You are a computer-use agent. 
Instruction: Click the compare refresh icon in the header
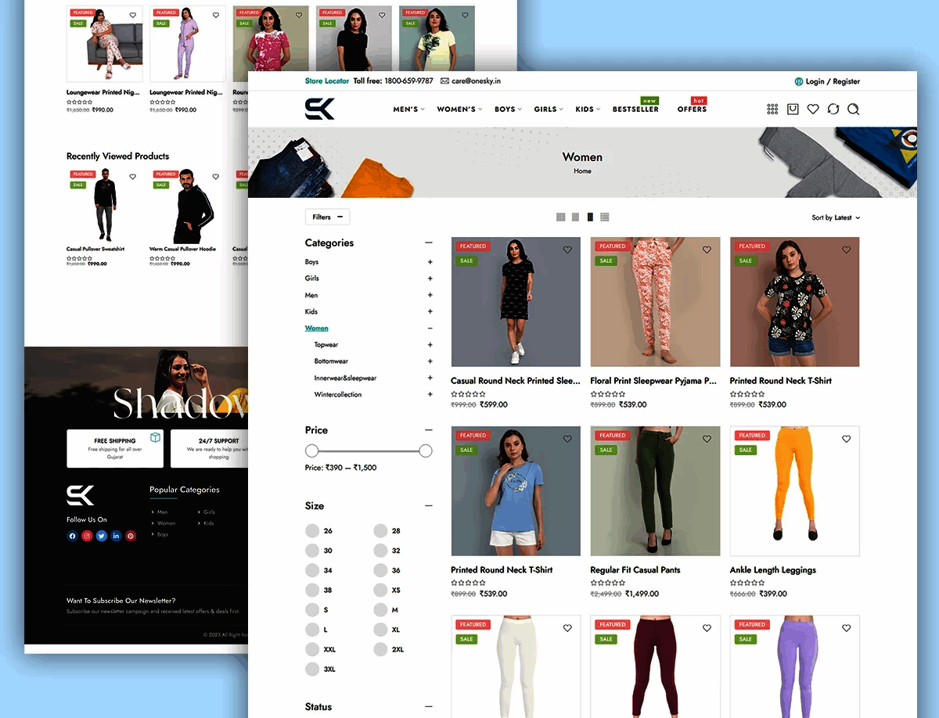(x=833, y=109)
